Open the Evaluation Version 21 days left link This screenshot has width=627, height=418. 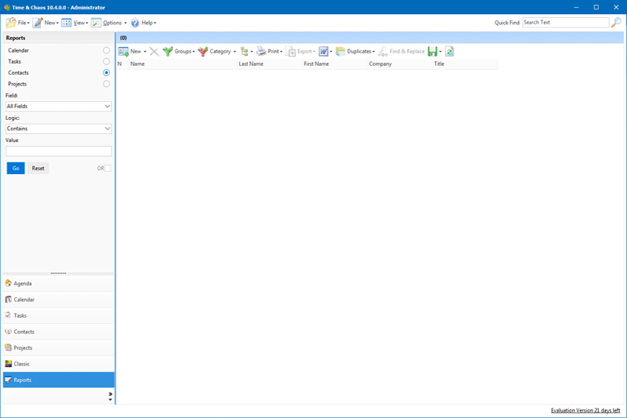(585, 410)
